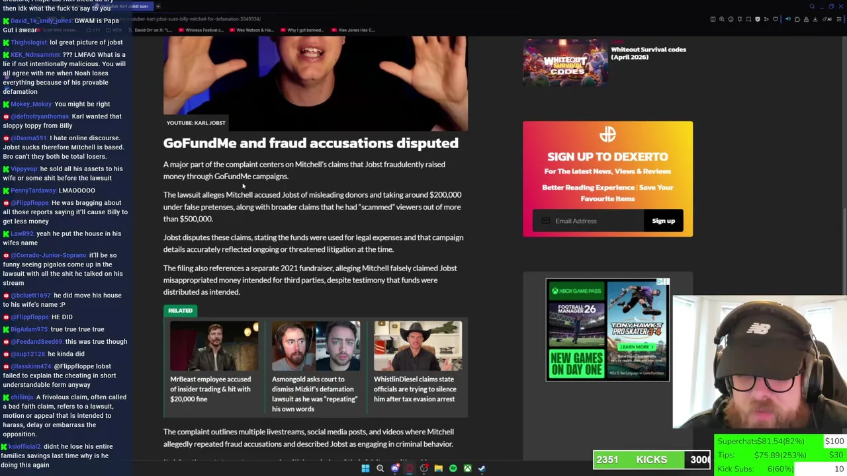Open Spotify from the taskbar
Image resolution: width=847 pixels, height=476 pixels.
[453, 468]
